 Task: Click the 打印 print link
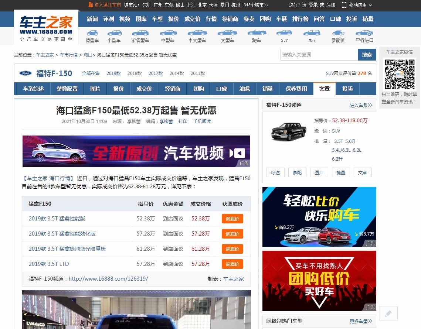183,121
